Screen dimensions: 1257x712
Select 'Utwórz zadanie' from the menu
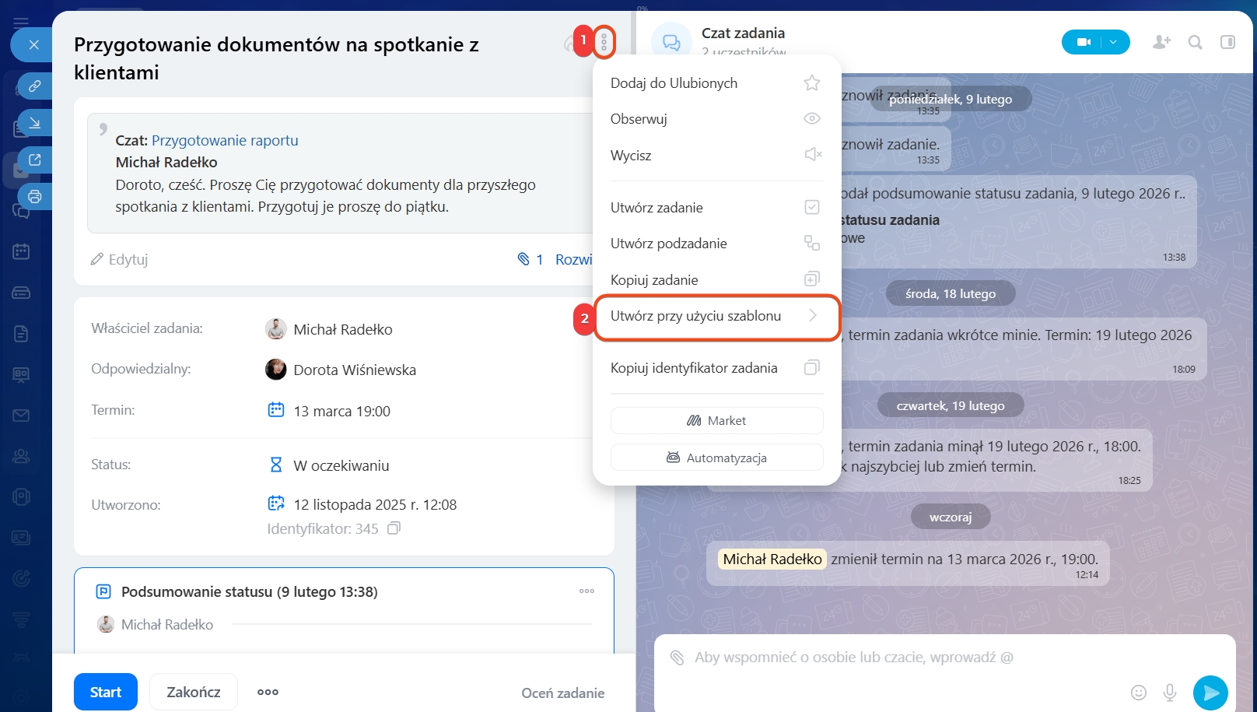pos(716,208)
